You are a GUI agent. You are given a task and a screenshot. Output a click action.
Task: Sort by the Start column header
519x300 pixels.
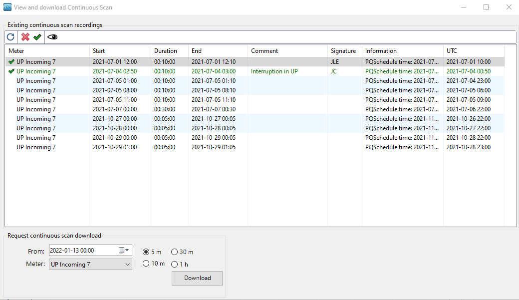click(120, 50)
